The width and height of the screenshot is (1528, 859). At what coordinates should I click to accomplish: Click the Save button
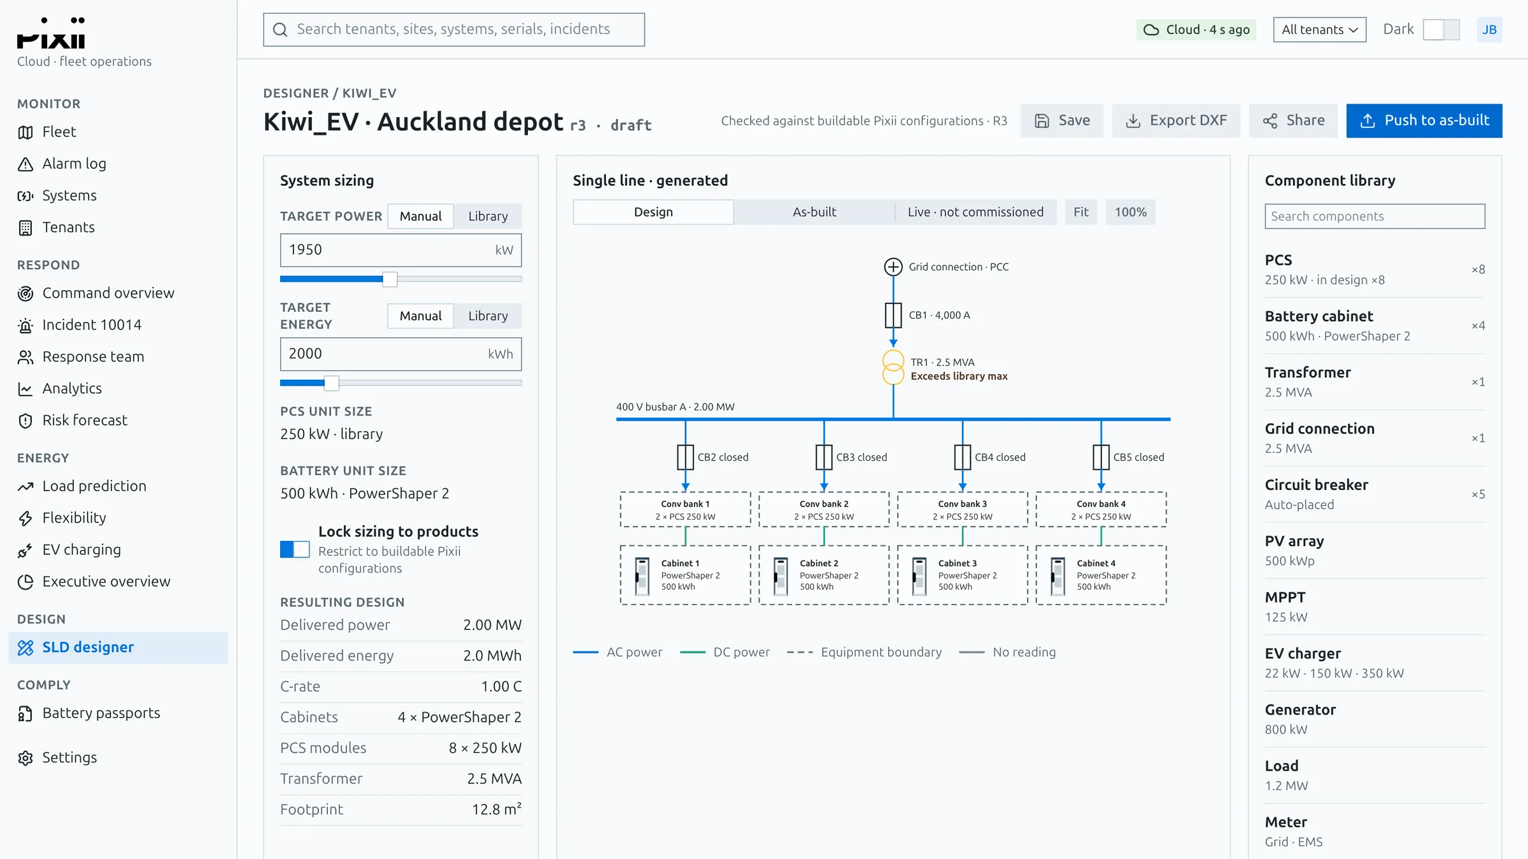point(1062,120)
